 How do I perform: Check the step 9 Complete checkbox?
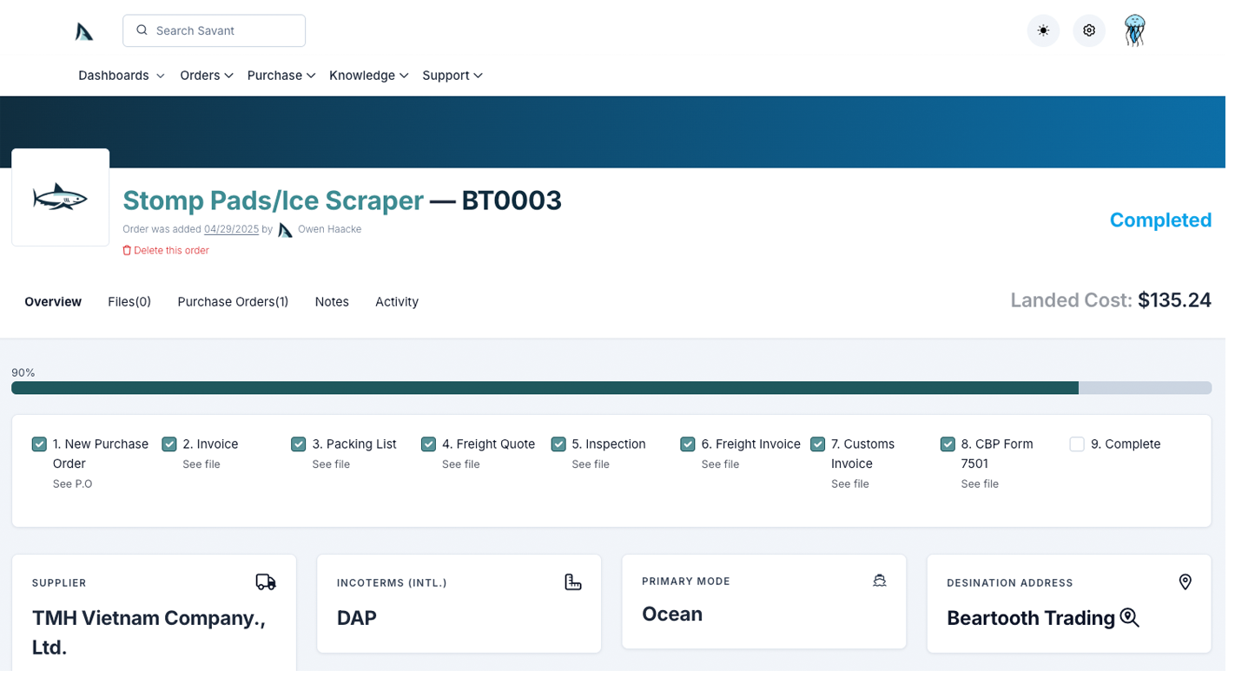[1077, 444]
